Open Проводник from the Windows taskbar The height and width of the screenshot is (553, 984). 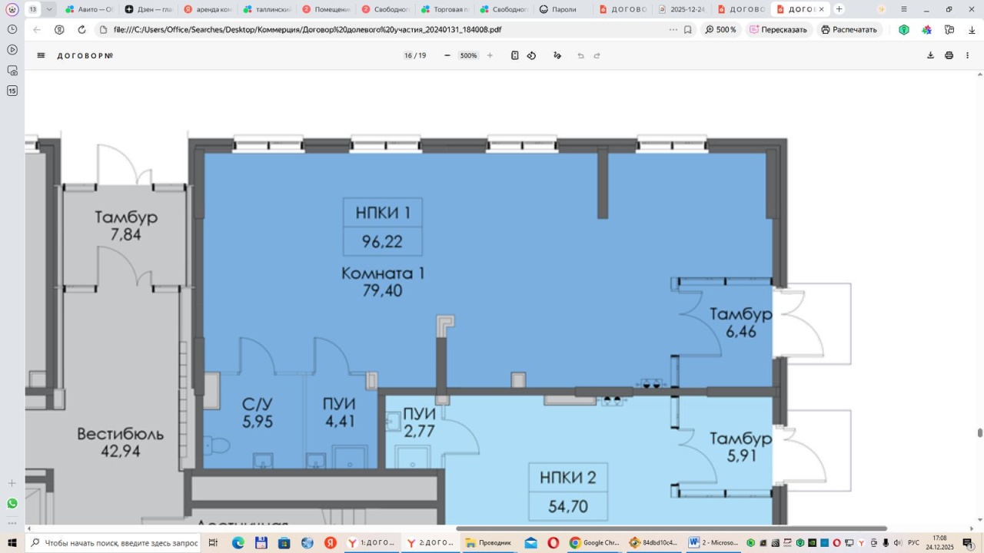point(488,543)
